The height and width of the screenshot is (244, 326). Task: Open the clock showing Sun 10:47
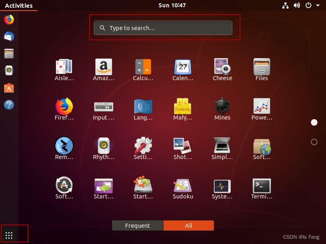coord(172,5)
